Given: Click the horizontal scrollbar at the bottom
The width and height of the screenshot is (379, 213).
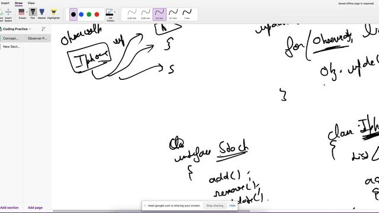Looking at the screenshot, I should click(x=152, y=211).
